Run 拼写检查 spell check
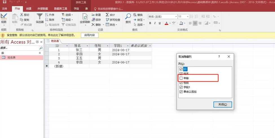275x138 pixels. (113, 20)
